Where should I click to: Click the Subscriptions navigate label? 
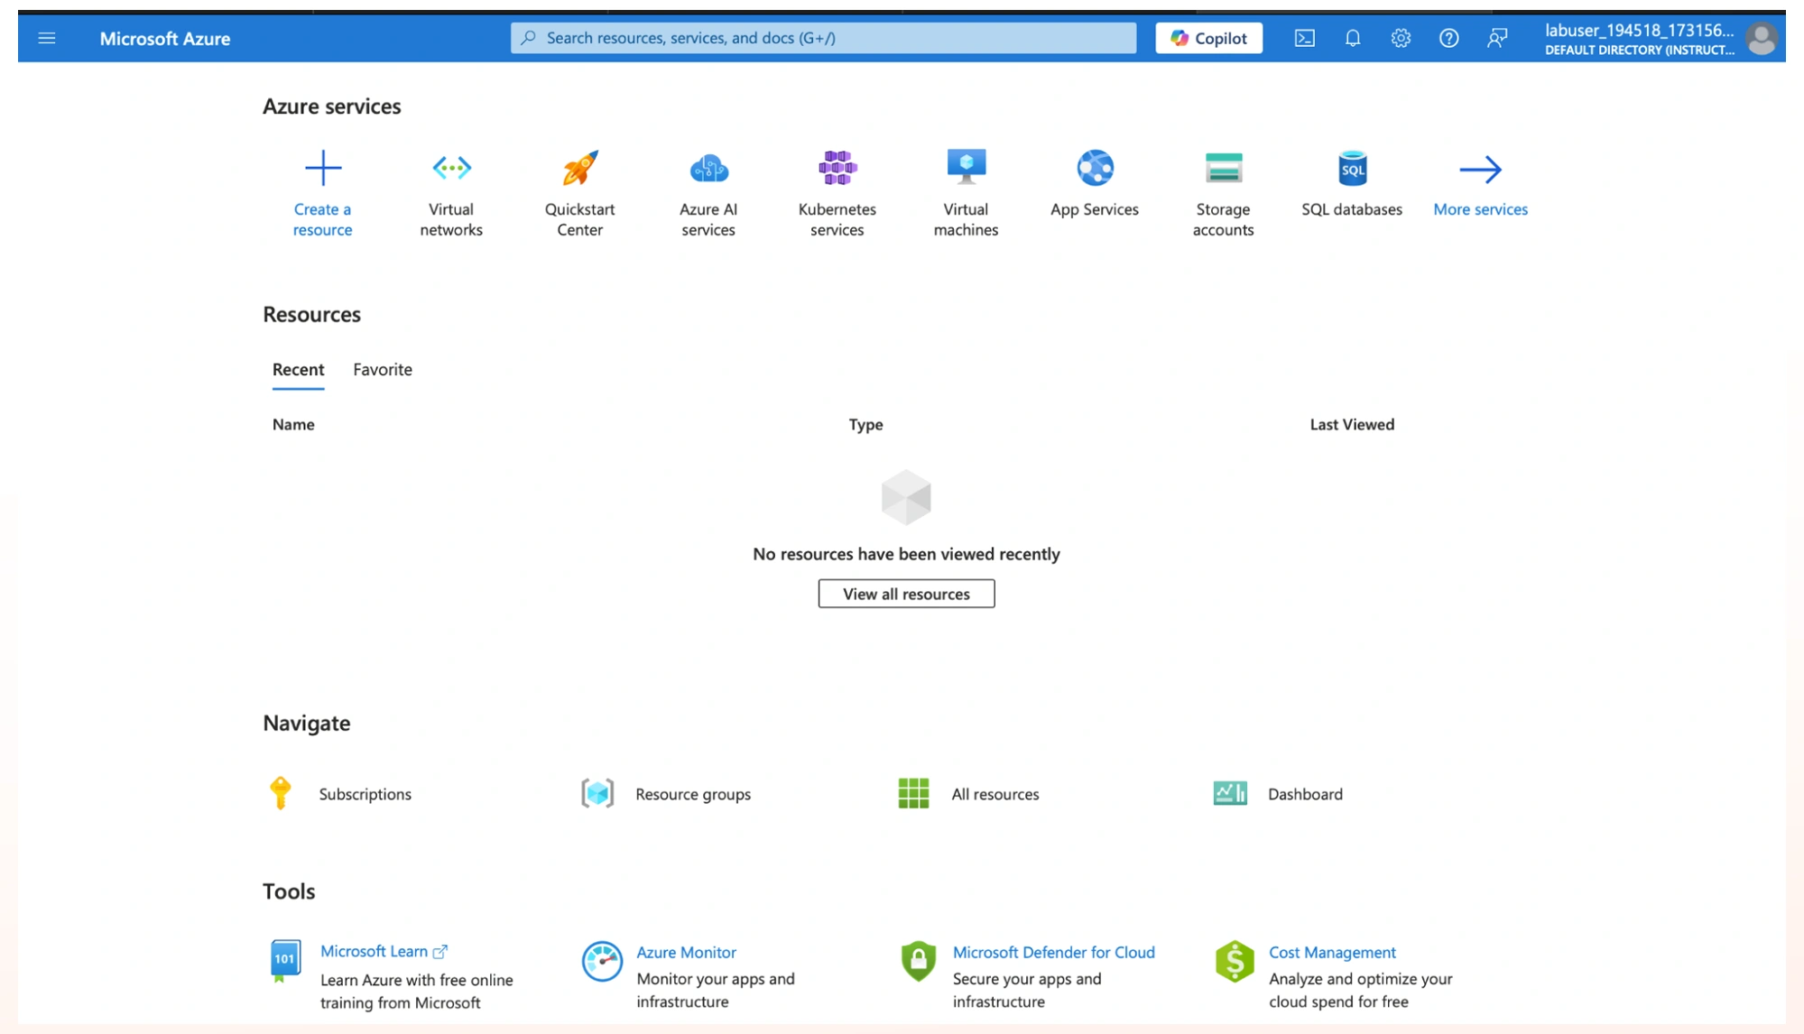tap(365, 794)
